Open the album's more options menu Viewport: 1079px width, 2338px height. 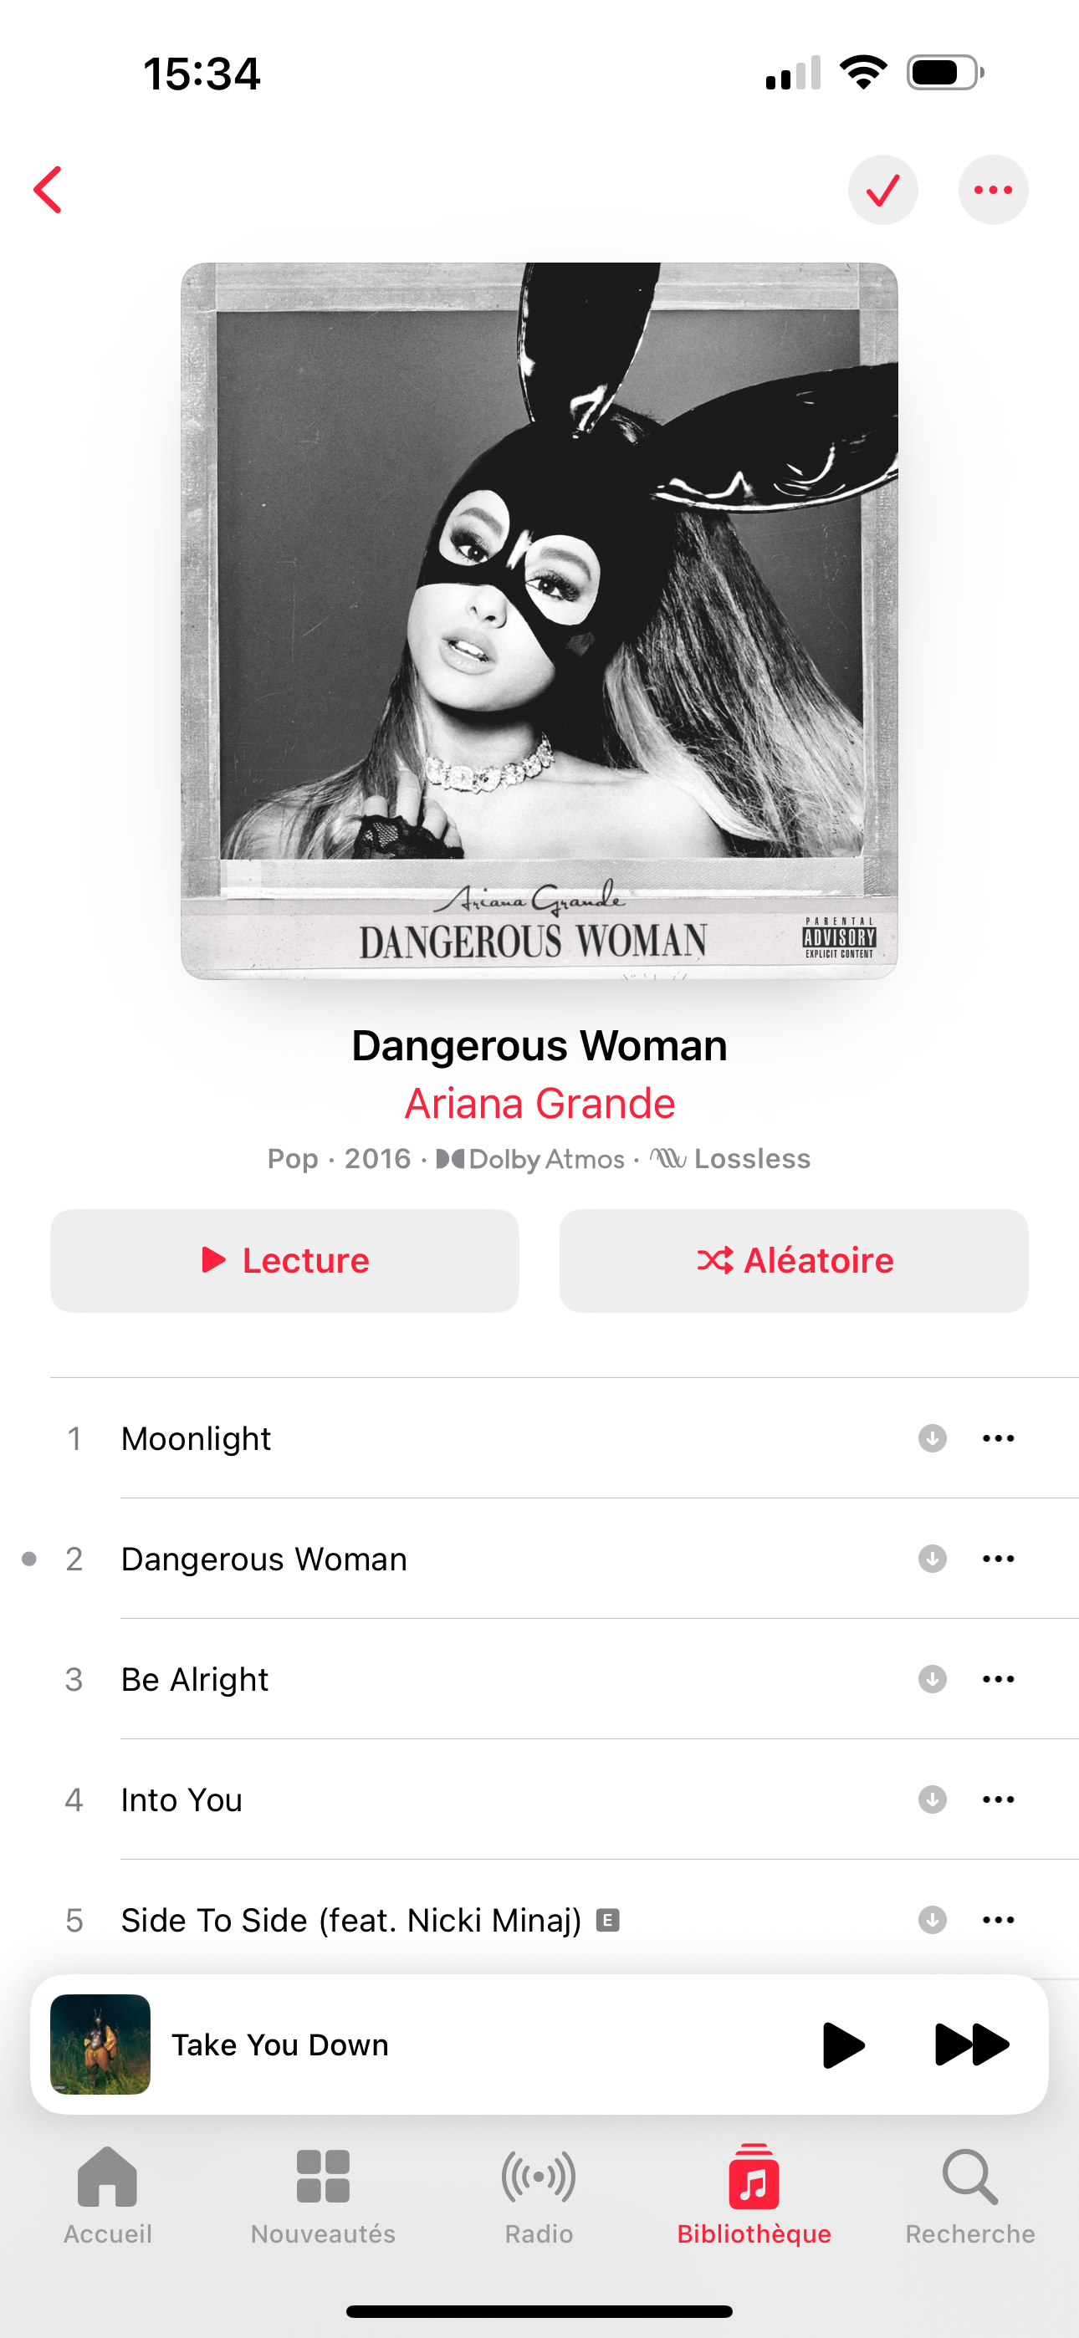click(x=993, y=190)
